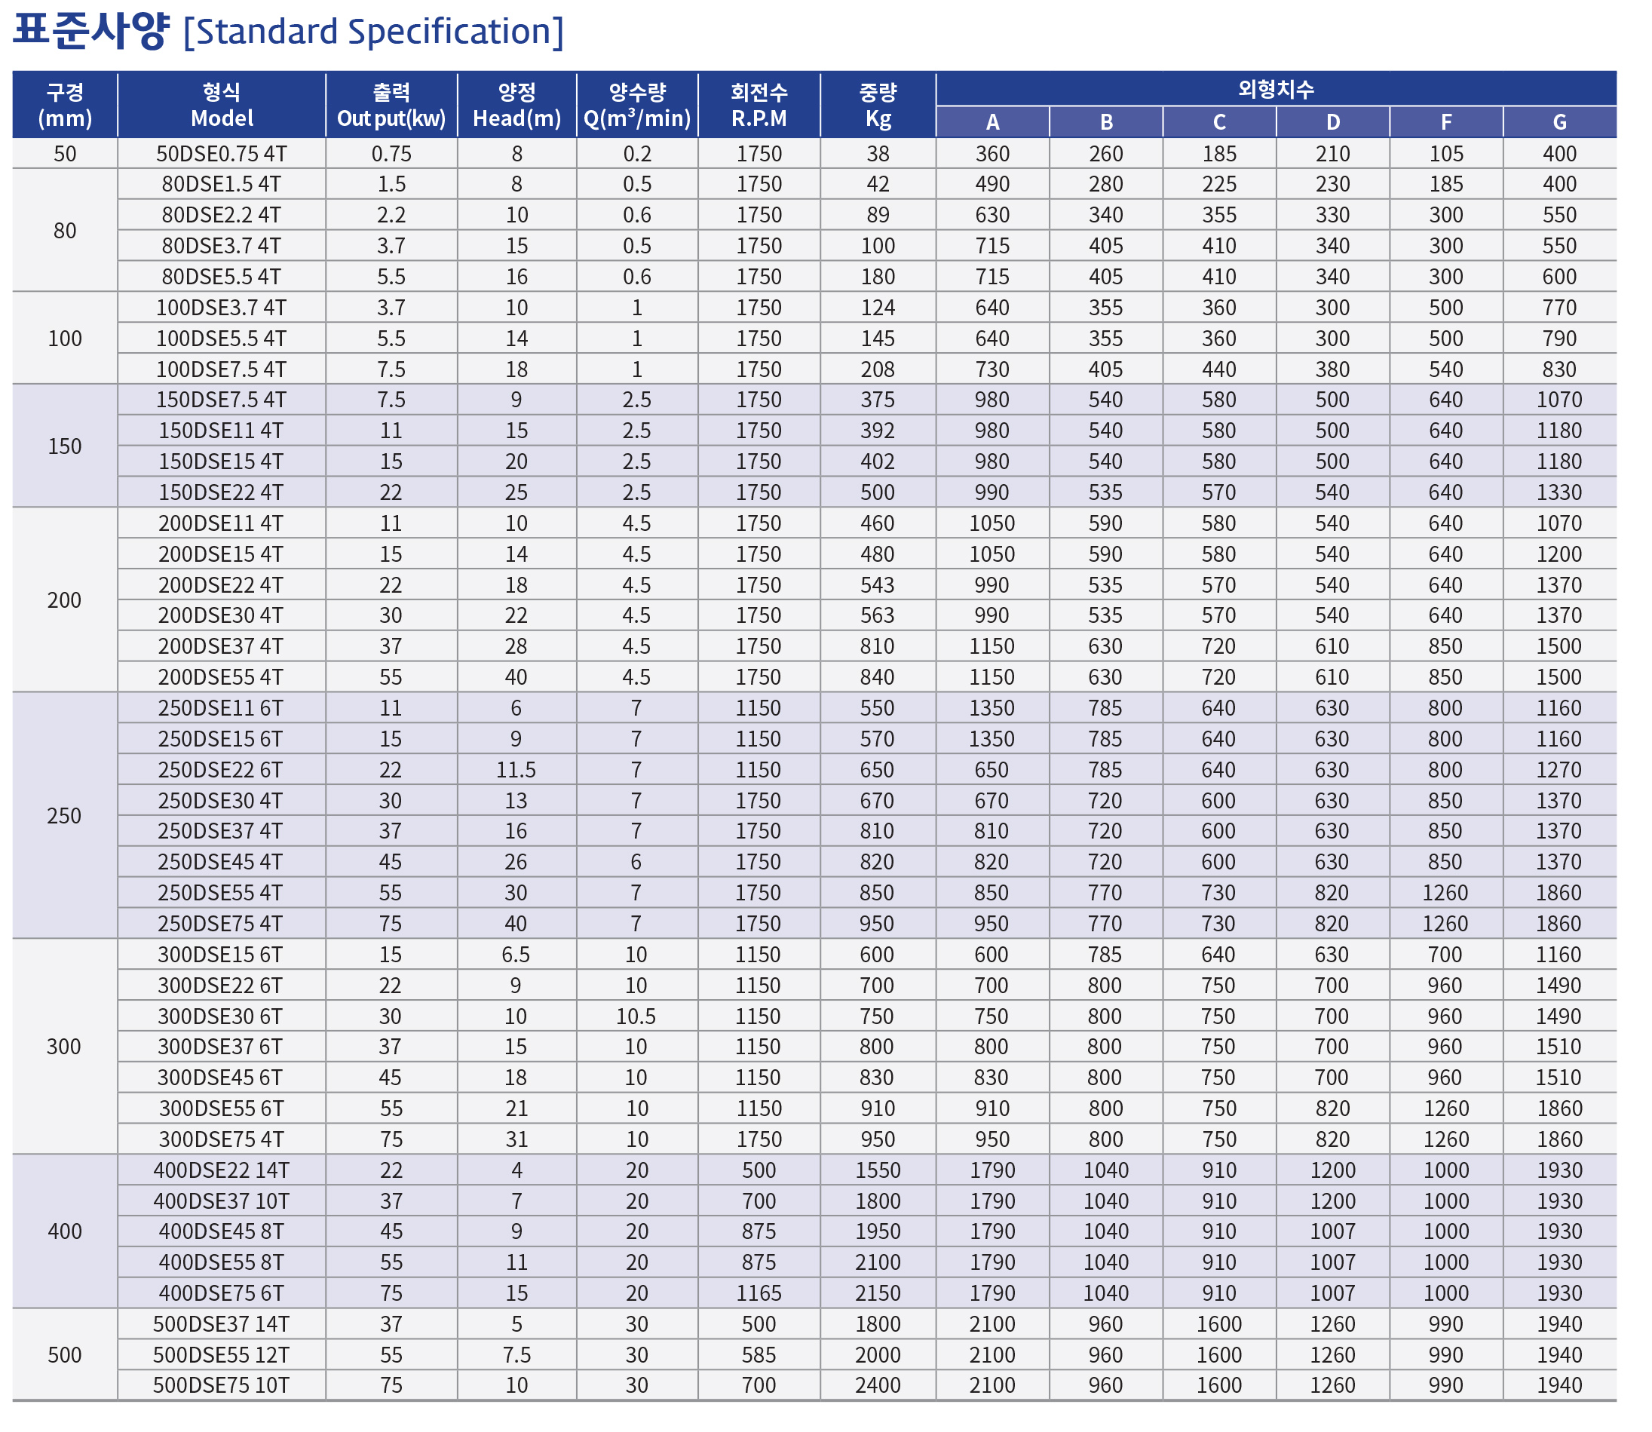1652x1432 pixels.
Task: Select the Model column header
Action: click(x=222, y=106)
